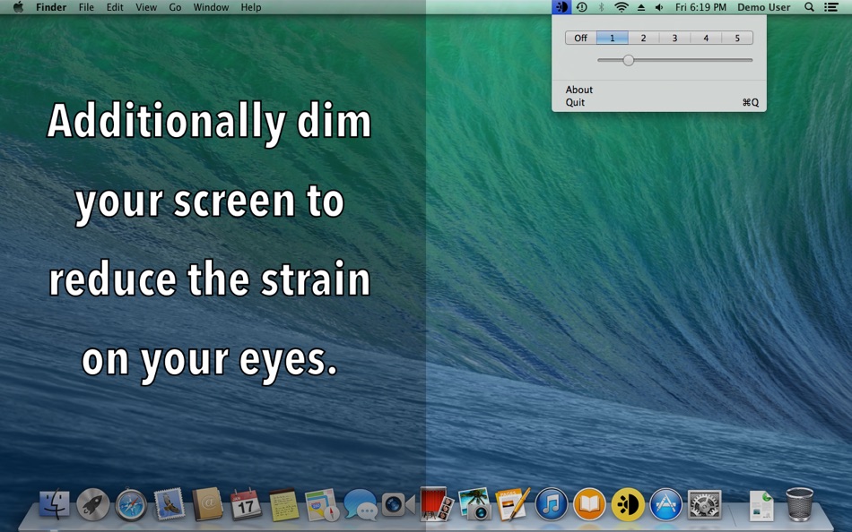Click the volume menu bar icon
The image size is (852, 532).
pos(659,7)
